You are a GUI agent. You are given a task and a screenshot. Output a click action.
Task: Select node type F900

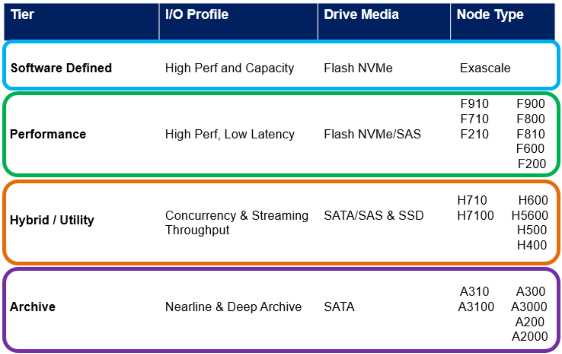coord(531,104)
